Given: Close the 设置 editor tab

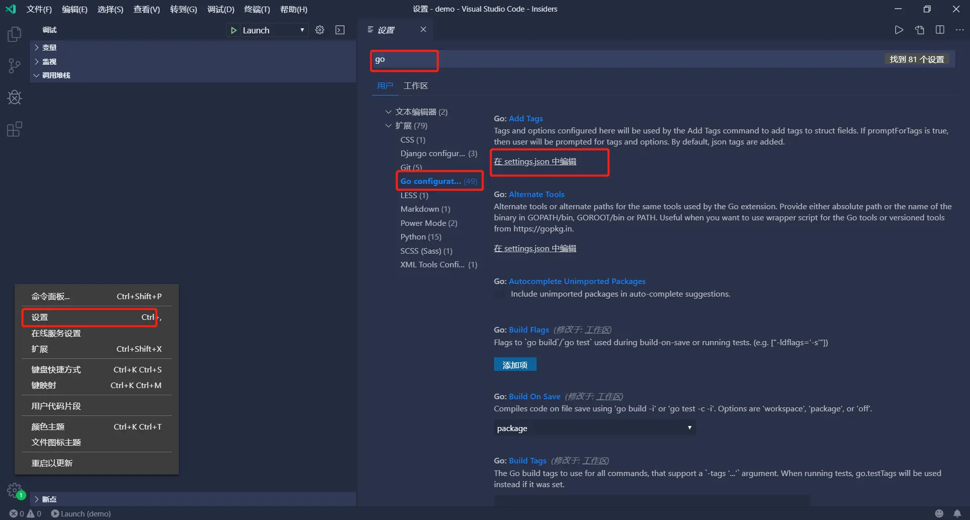Looking at the screenshot, I should tap(423, 30).
